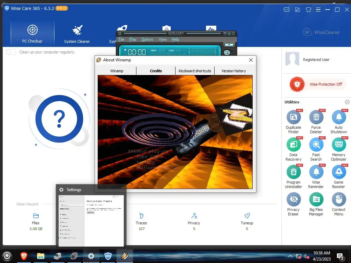Screen dimensions: 351x263
Task: Open Wise Care feedback chat icon
Action: point(286,10)
